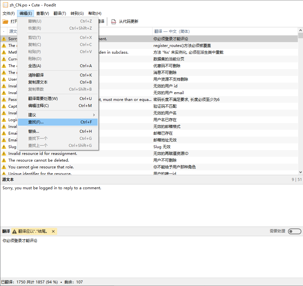Click the 从代码更新 update-from-code icon
Viewport: 303px width, 286px height.
click(x=114, y=22)
